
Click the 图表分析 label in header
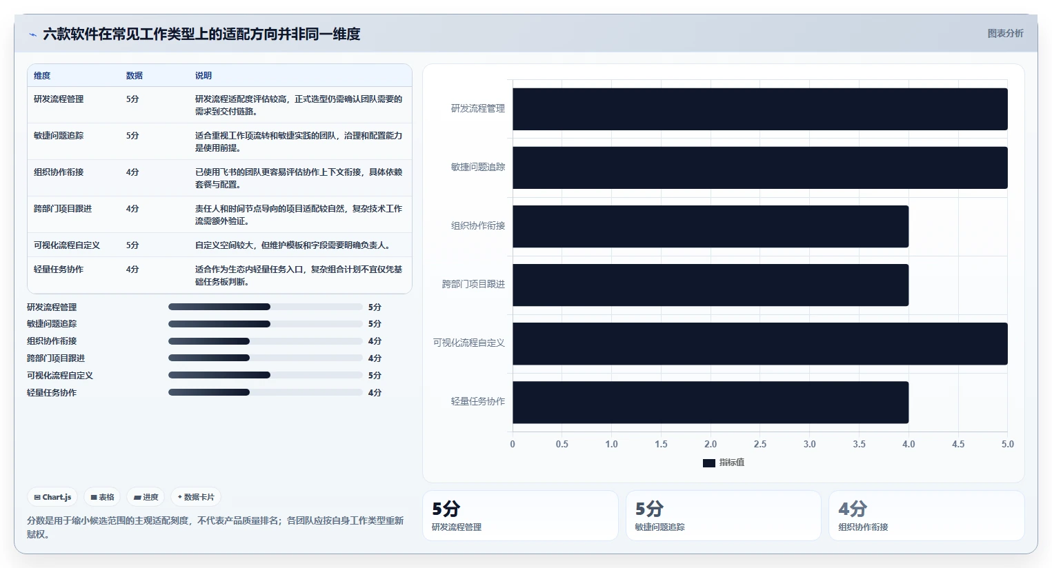(x=1005, y=33)
